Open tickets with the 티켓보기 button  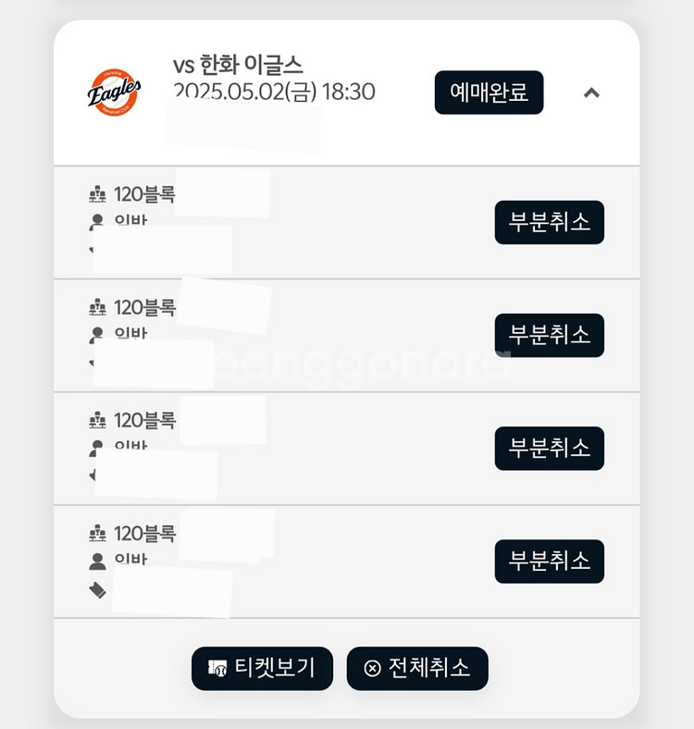263,668
